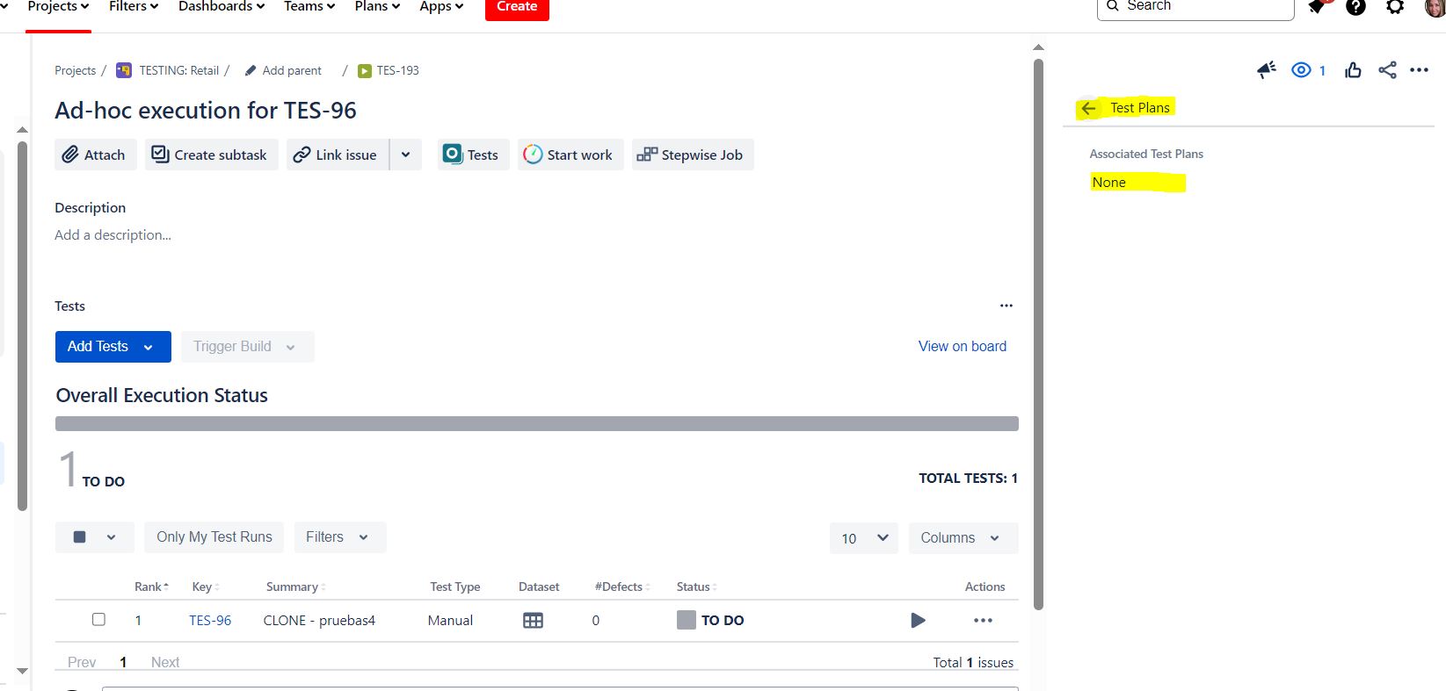Image resolution: width=1446 pixels, height=691 pixels.
Task: Sort by the Status column header
Action: (697, 587)
